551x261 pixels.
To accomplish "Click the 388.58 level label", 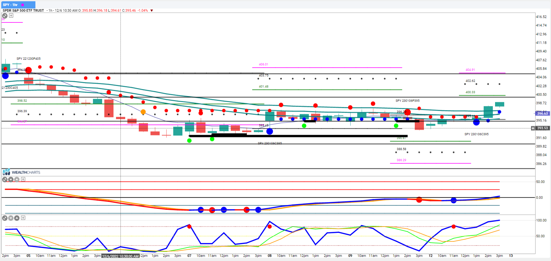I will [x=401, y=149].
